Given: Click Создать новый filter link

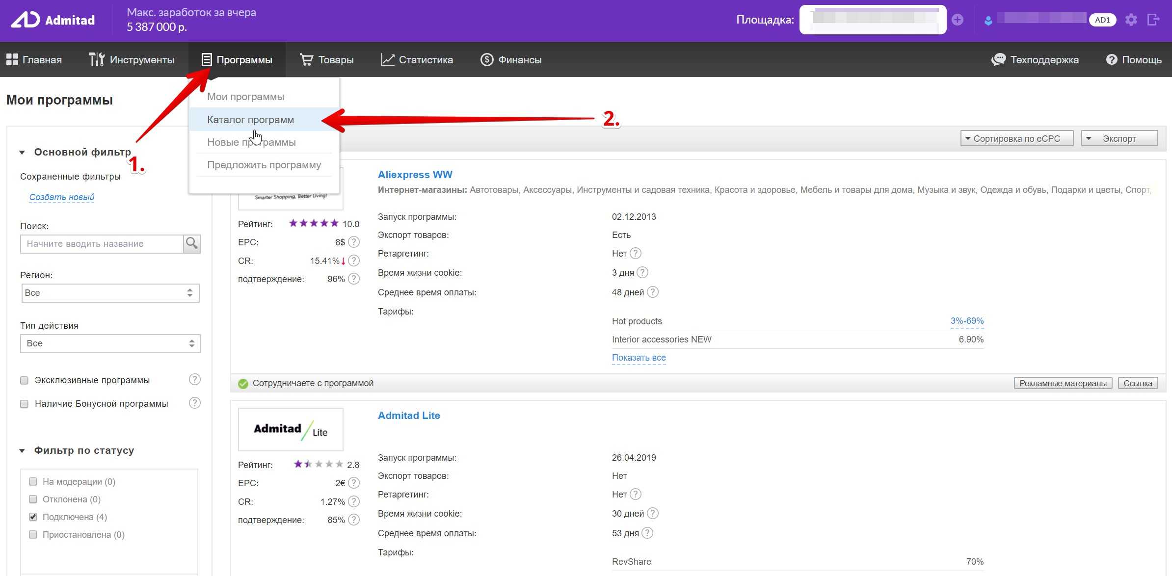Looking at the screenshot, I should click(x=62, y=197).
